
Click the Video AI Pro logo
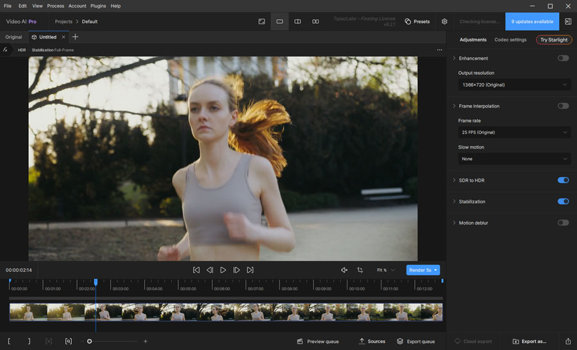tap(21, 21)
